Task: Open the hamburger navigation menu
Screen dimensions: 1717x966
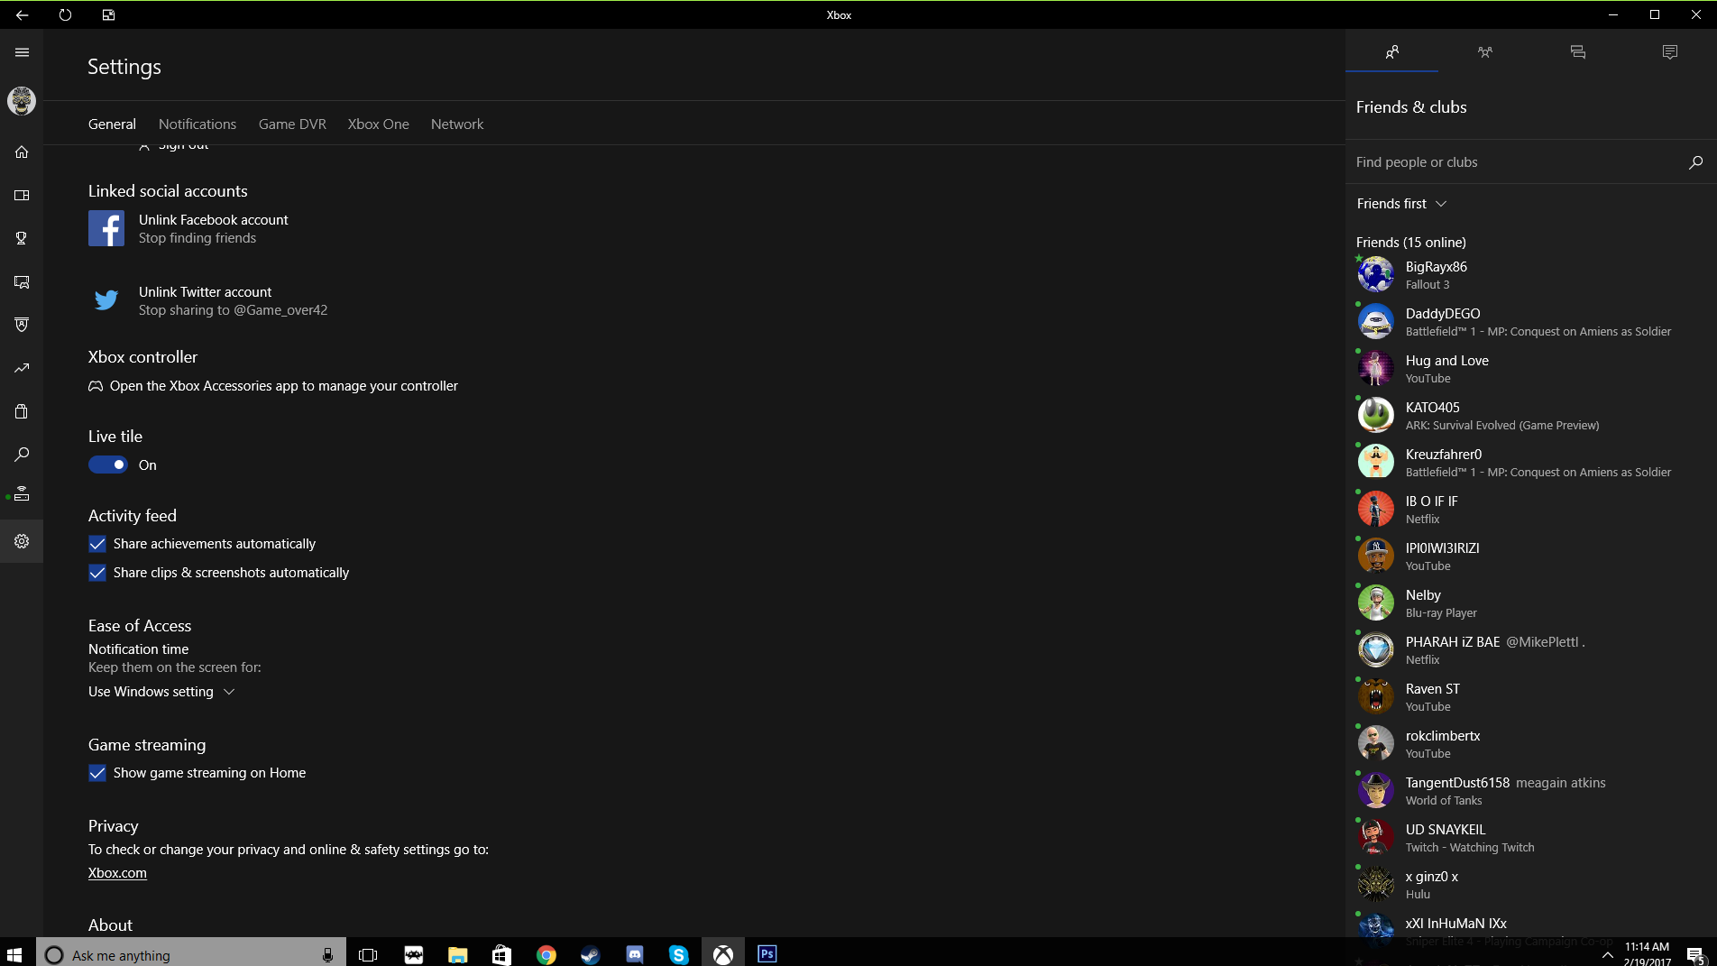Action: coord(22,52)
